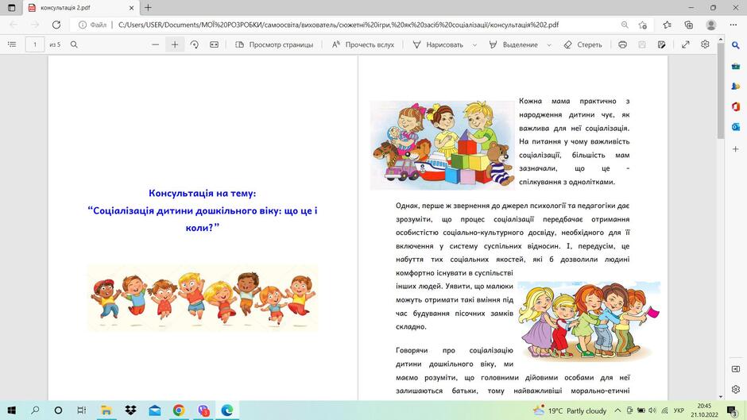The image size is (747, 420).
Task: Open the Save As icon
Action: pyautogui.click(x=661, y=44)
